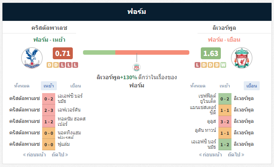Click the 0.71 form rating badge
274x167 pixels.
[63, 53]
